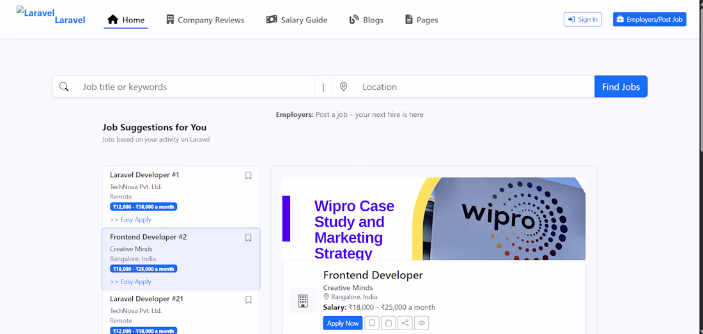Click the Sign In button
Screen dimensions: 703x334
[583, 19]
